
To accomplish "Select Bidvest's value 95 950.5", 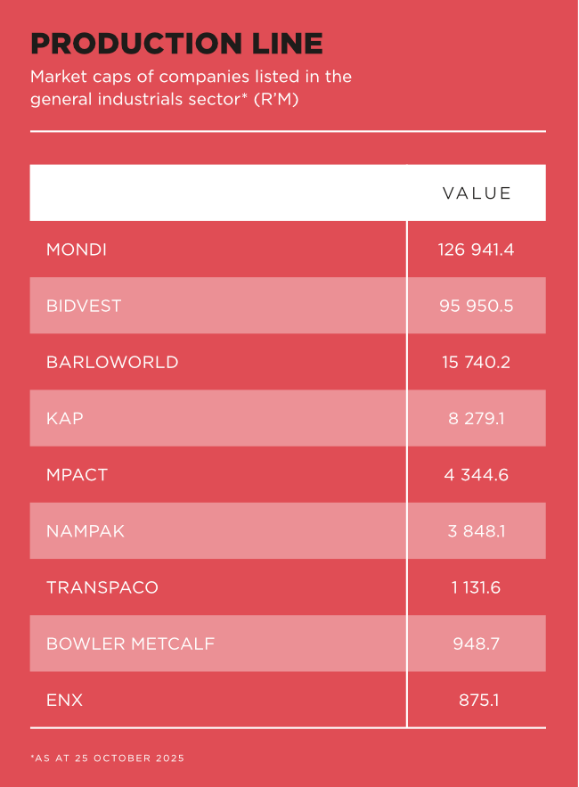I will tap(477, 306).
